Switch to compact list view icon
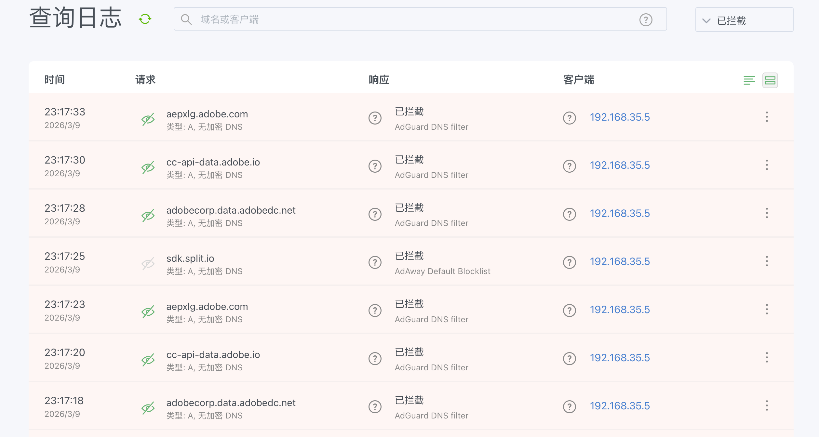The width and height of the screenshot is (819, 437). click(749, 80)
